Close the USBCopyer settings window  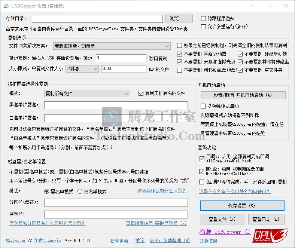[286, 6]
